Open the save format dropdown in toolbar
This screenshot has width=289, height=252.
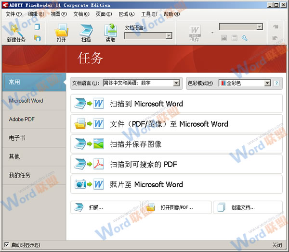tap(259, 27)
